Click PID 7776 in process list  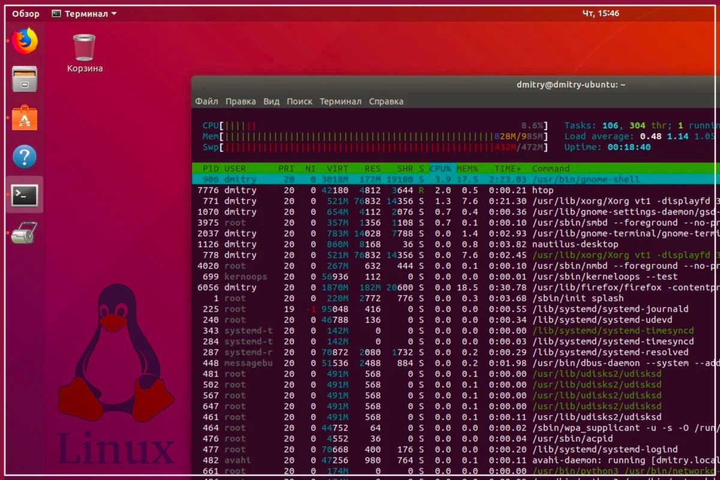(208, 190)
